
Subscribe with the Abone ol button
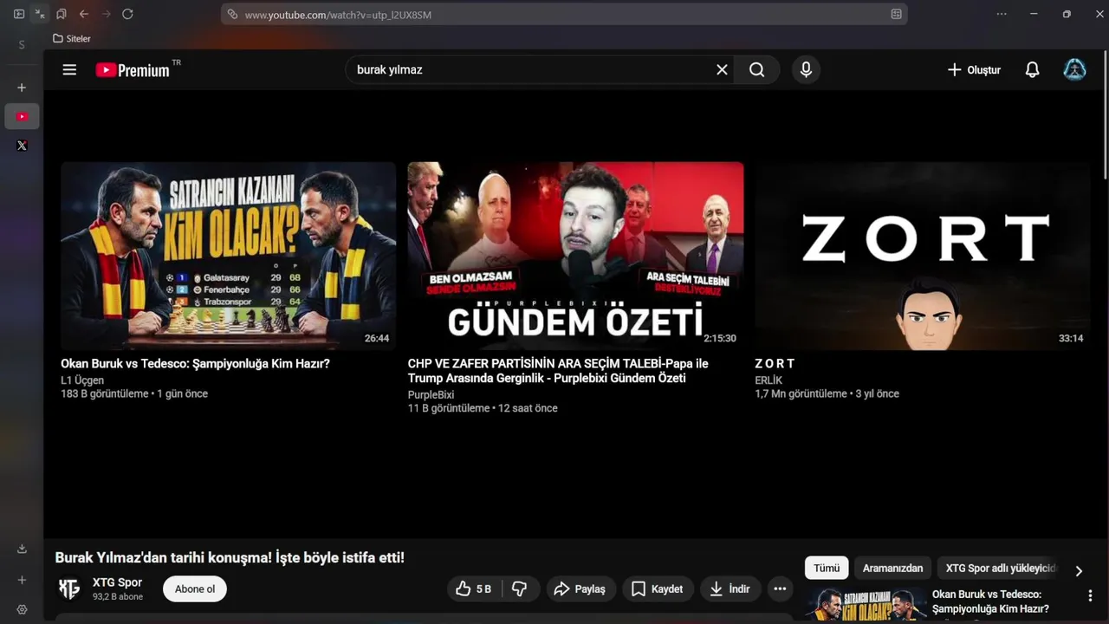(x=195, y=589)
